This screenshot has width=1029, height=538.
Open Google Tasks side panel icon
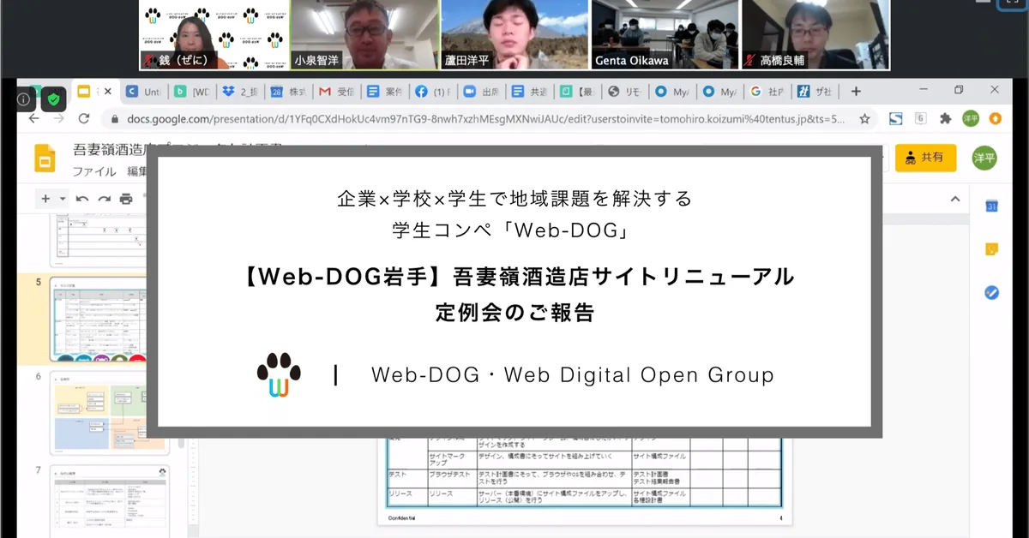(x=991, y=293)
